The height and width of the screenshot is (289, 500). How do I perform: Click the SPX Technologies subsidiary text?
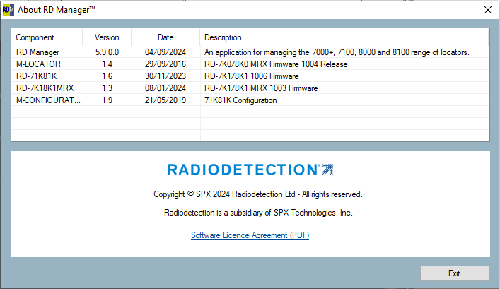point(258,213)
